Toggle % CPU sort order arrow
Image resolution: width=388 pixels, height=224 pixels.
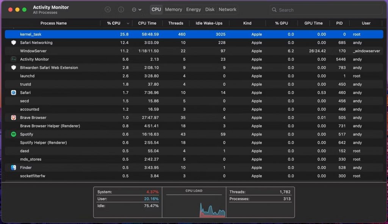[128, 23]
